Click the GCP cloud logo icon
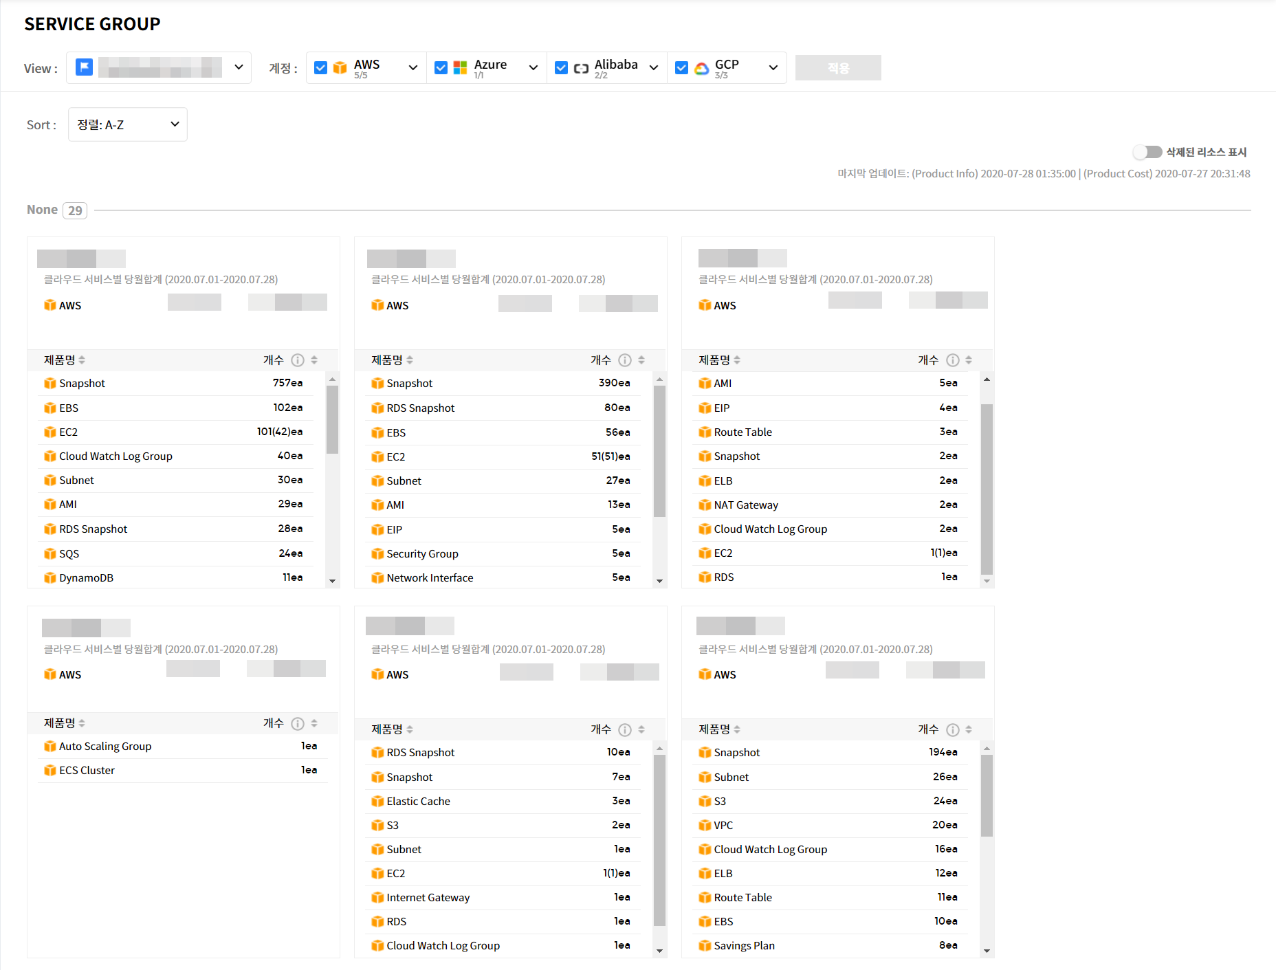 coord(701,68)
